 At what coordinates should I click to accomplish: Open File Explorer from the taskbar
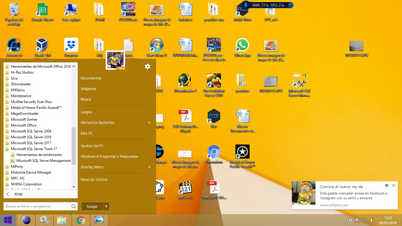point(62,220)
